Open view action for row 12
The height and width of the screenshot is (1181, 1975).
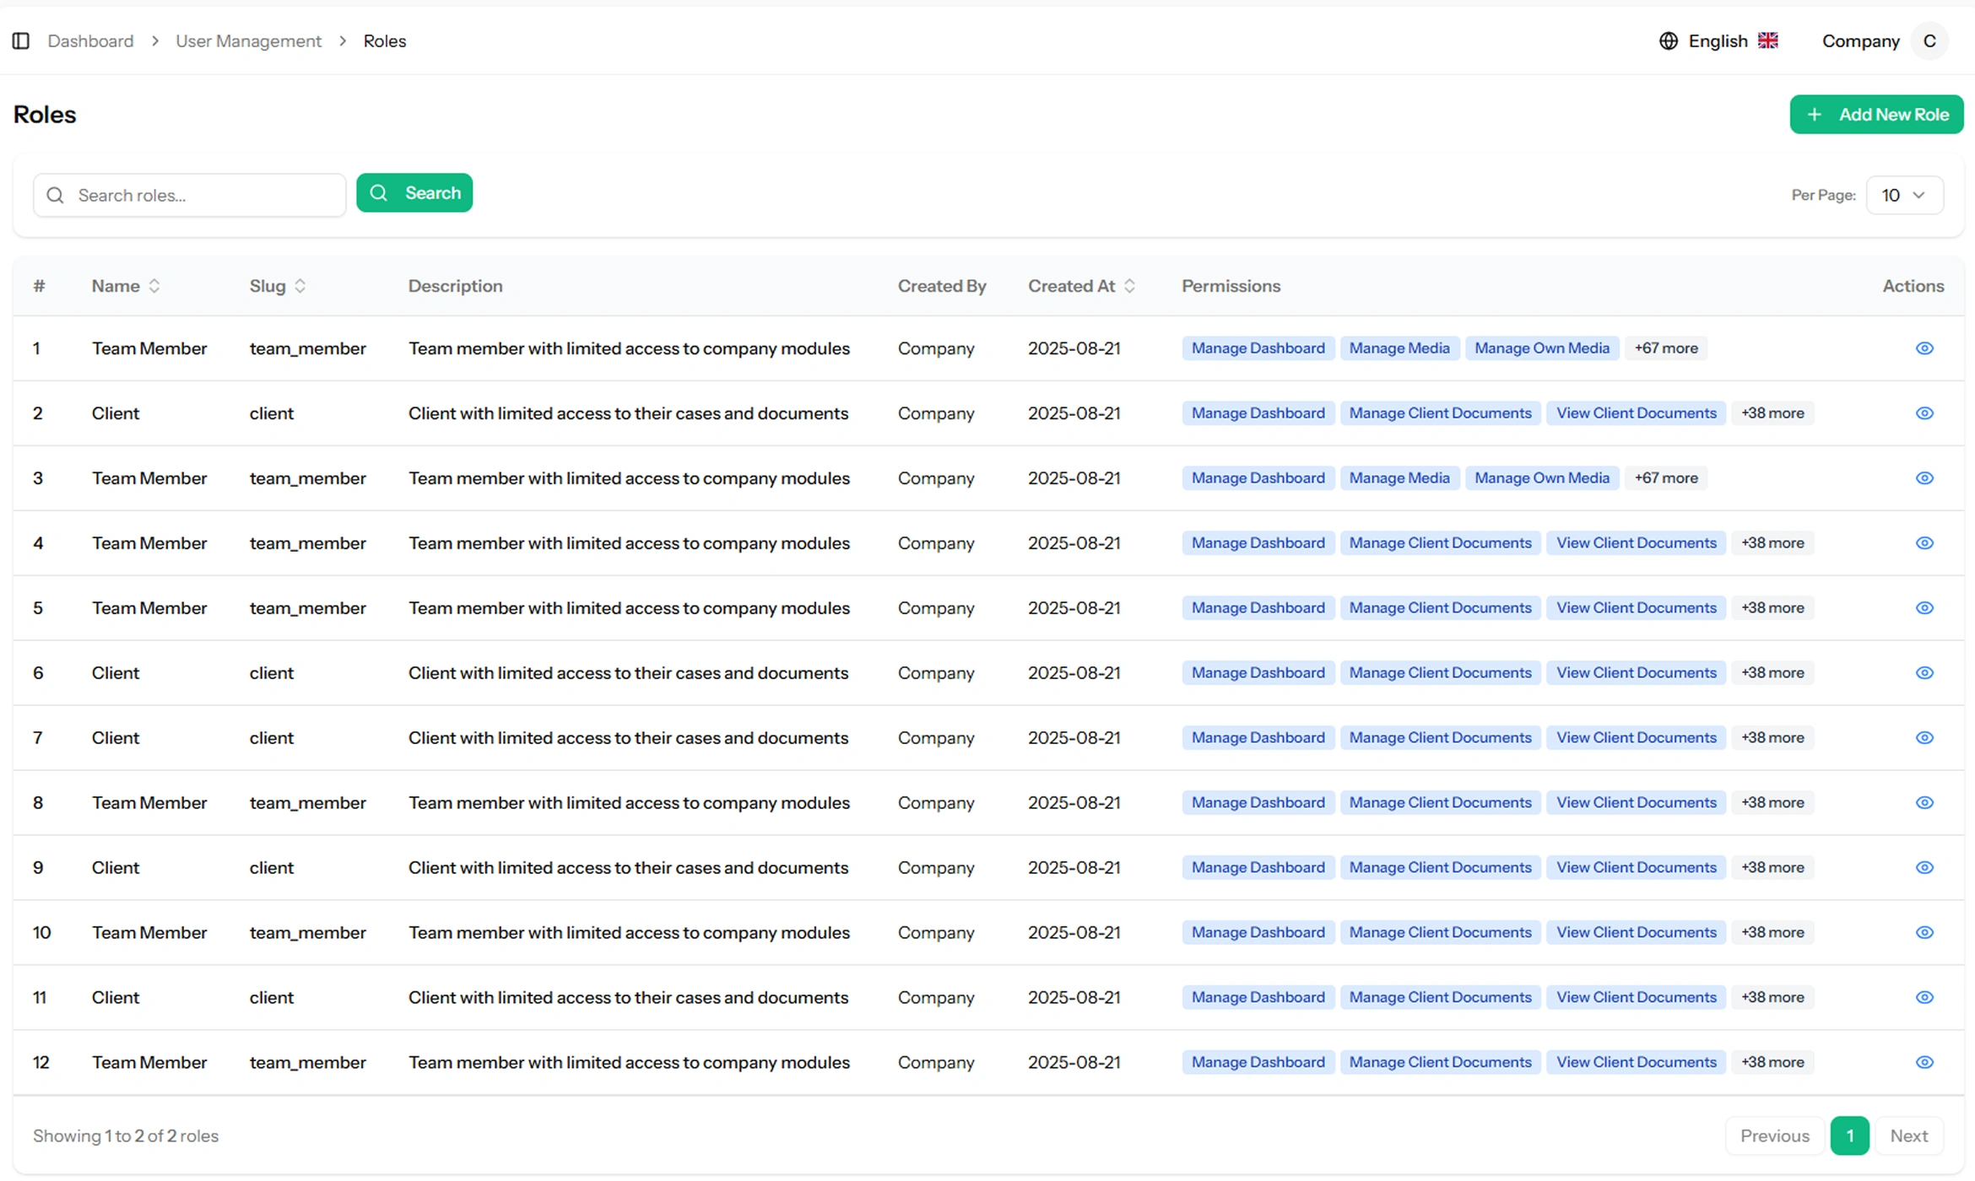1924,1063
